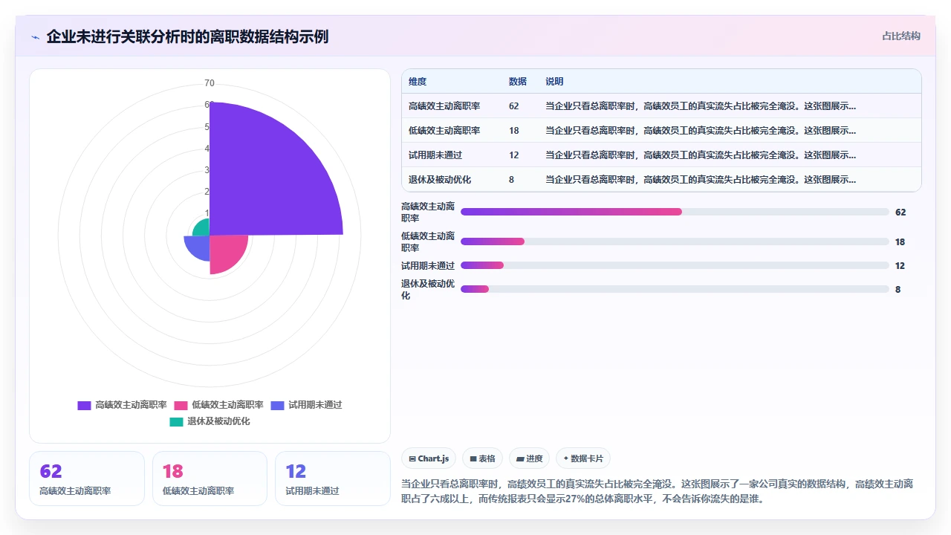The width and height of the screenshot is (951, 535).
Task: Open the 12 试用期未通过 stat card
Action: [333, 479]
